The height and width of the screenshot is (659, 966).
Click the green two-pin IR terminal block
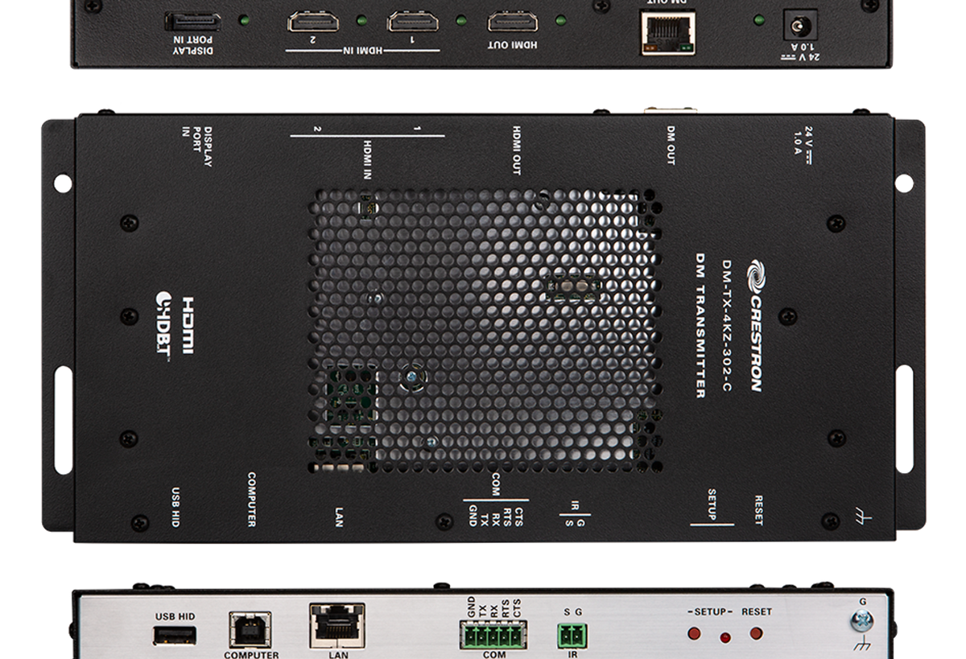pyautogui.click(x=572, y=636)
